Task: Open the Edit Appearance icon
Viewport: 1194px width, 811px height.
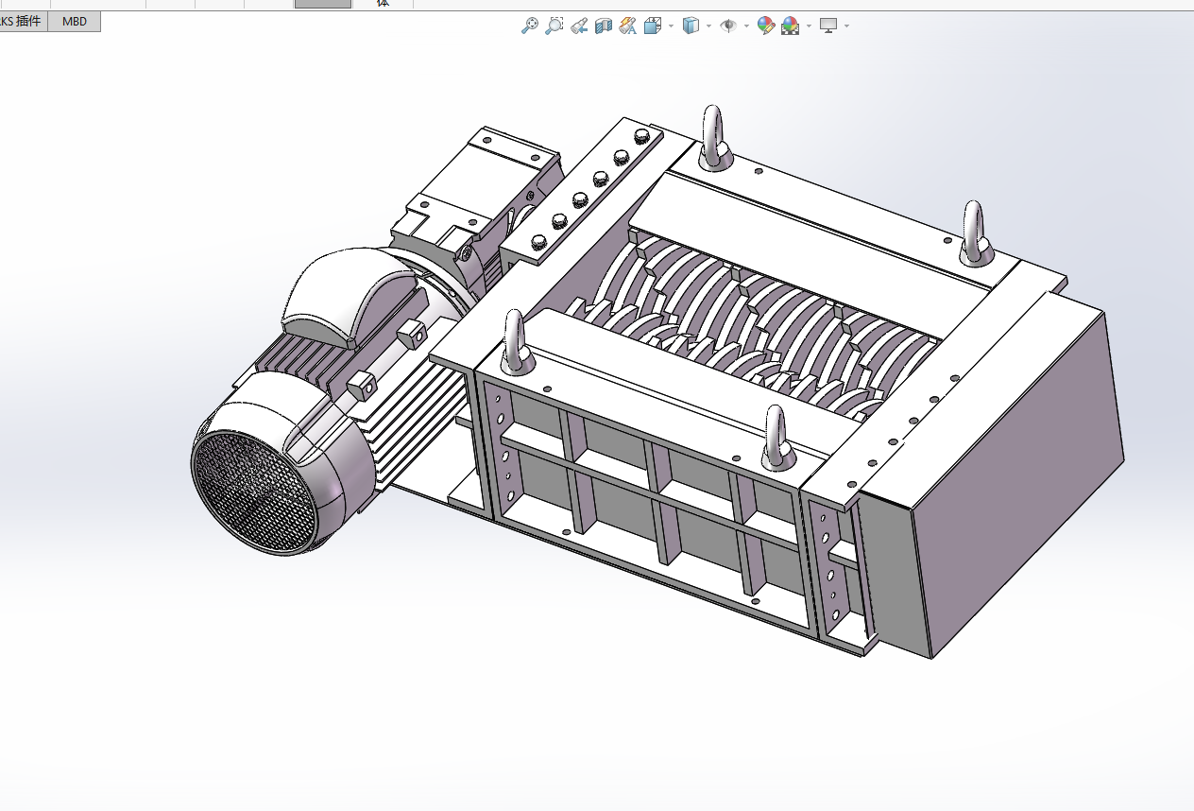Action: [766, 26]
